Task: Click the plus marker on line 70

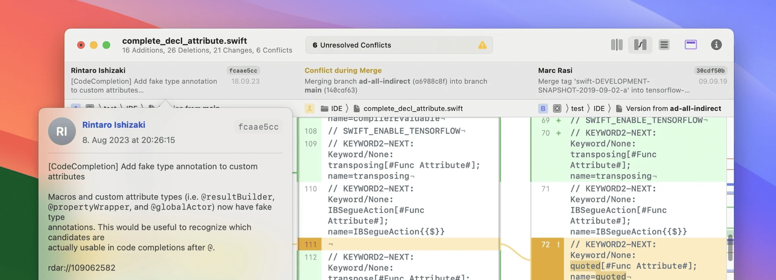Action: click(x=558, y=133)
